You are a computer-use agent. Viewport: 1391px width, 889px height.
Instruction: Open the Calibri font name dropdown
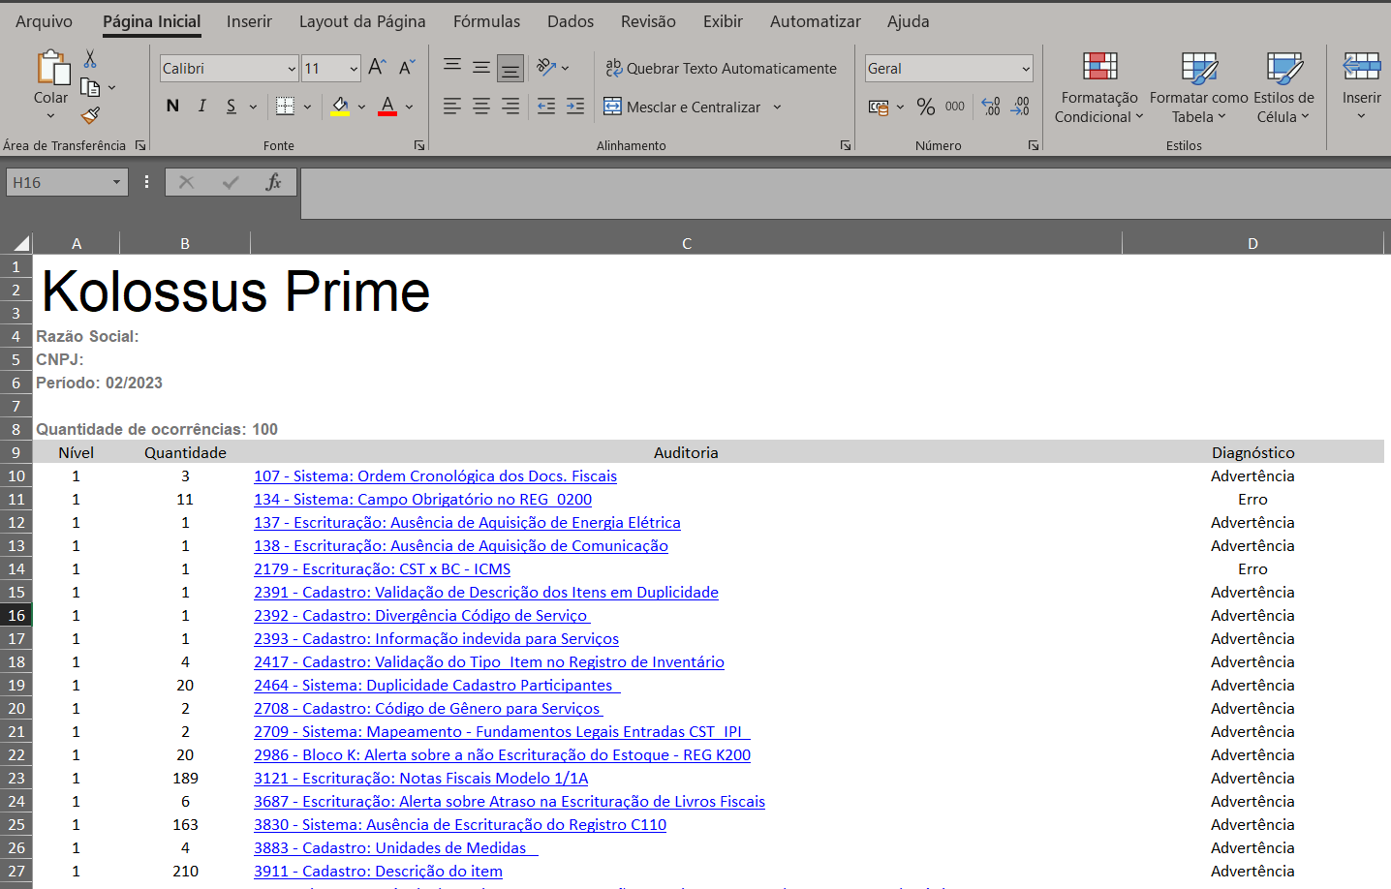point(292,69)
